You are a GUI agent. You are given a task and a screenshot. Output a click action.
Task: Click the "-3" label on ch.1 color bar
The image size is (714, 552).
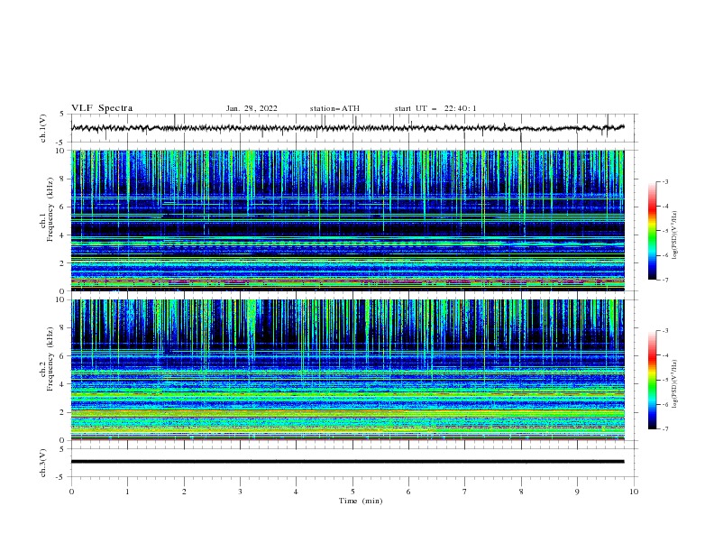point(664,181)
